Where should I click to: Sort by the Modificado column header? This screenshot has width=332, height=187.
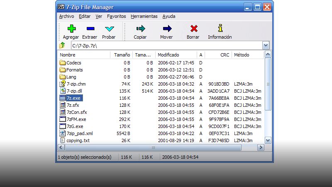coord(176,55)
